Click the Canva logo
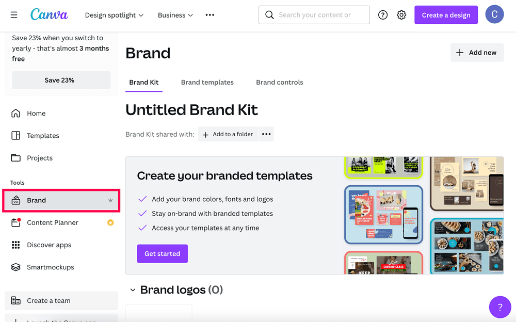This screenshot has height=322, width=516. [x=49, y=14]
